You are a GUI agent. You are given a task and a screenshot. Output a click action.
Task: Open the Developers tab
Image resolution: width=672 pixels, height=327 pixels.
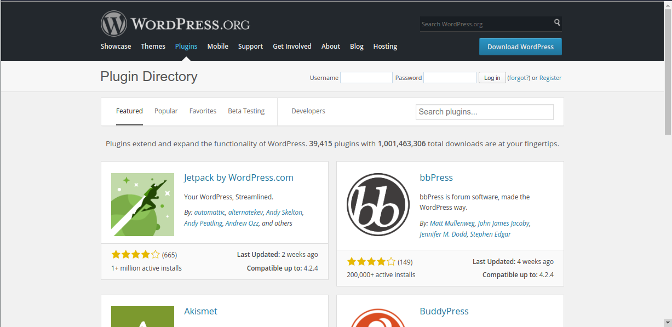click(x=308, y=111)
